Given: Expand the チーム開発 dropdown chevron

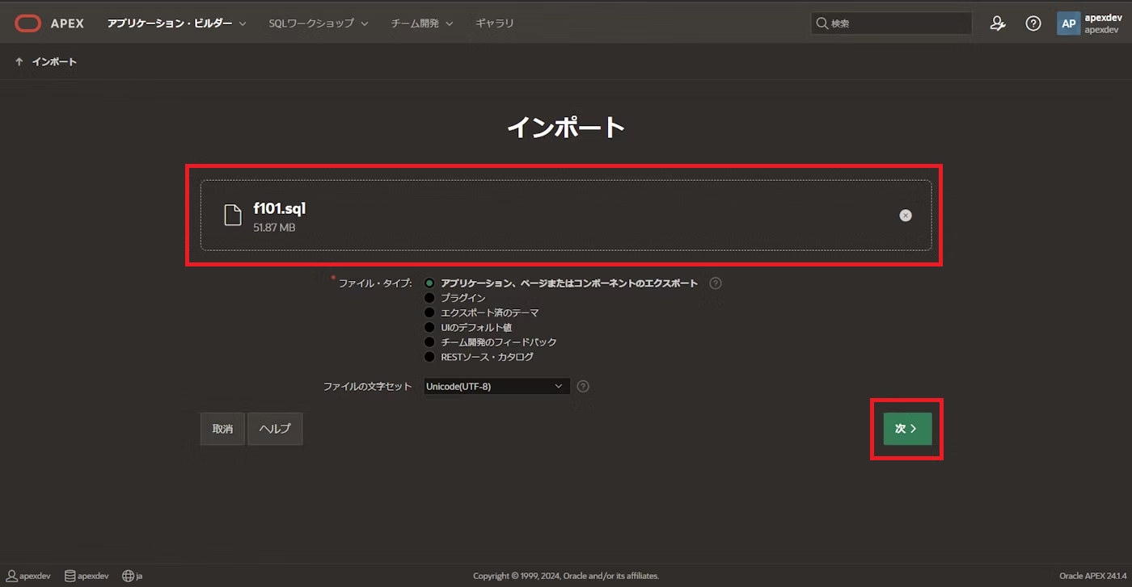Looking at the screenshot, I should (450, 24).
